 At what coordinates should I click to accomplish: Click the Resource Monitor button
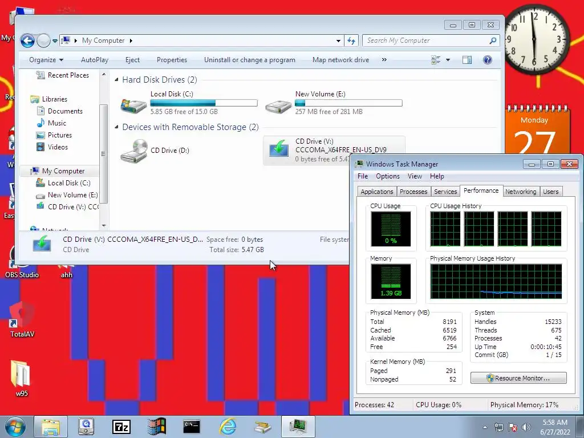(x=518, y=378)
